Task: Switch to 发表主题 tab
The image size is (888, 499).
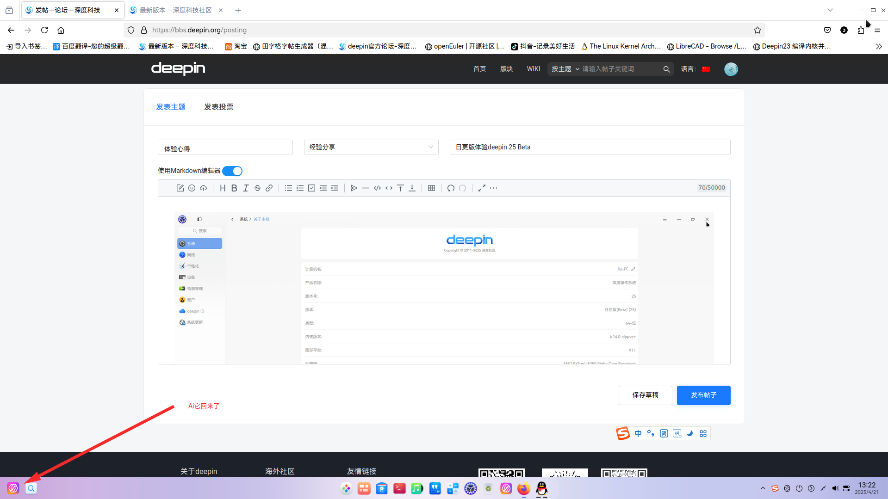Action: 171,107
